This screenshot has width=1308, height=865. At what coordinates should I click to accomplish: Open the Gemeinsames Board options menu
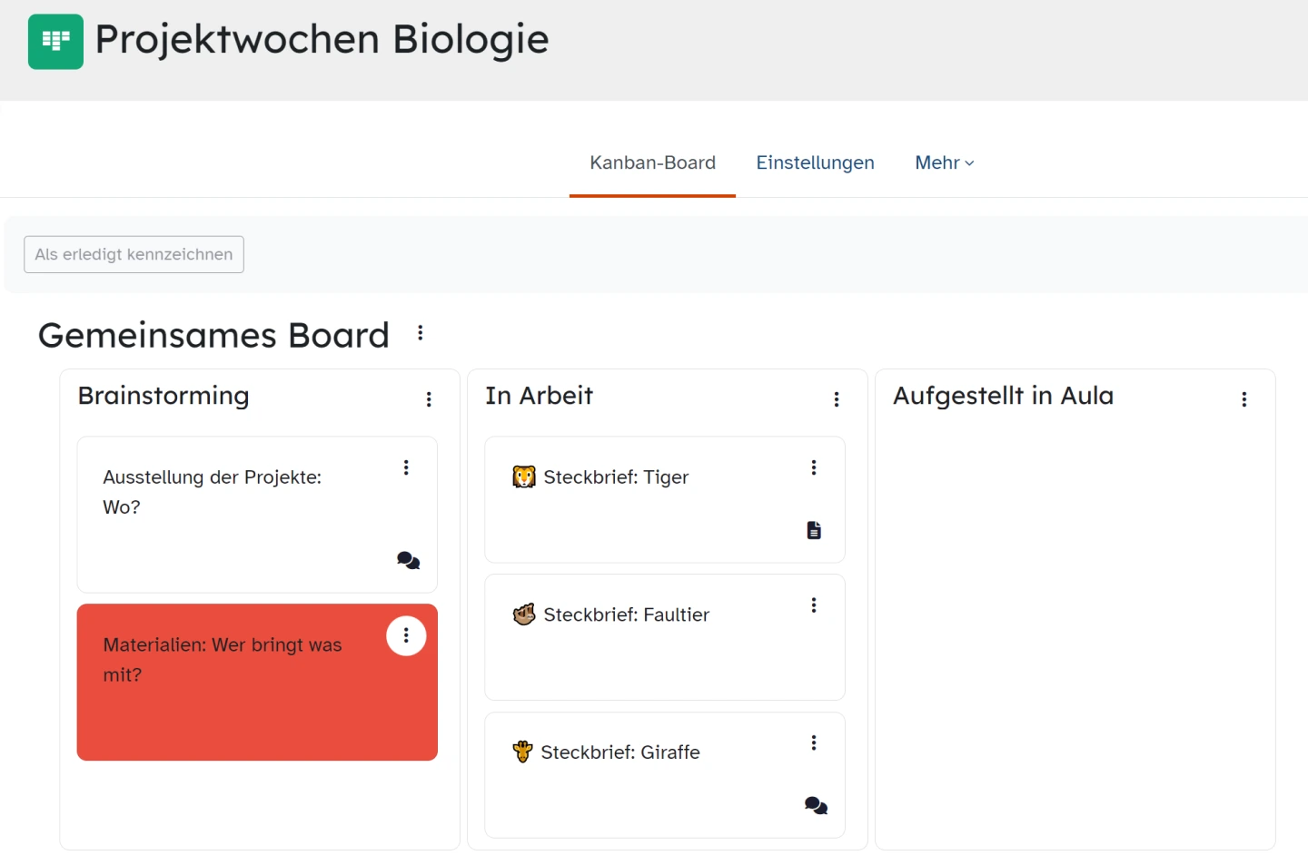point(421,333)
